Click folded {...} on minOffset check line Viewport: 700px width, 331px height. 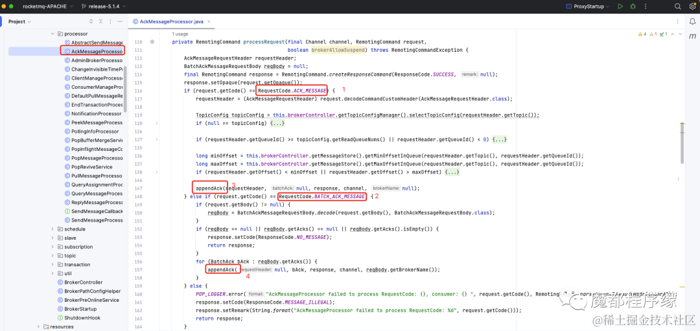[453, 172]
